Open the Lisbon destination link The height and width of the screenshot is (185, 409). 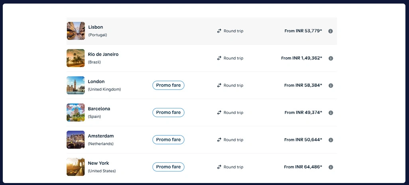coord(95,27)
